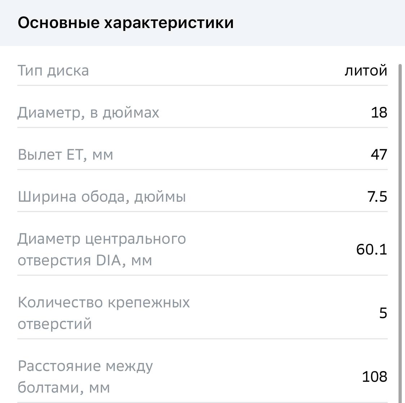This screenshot has height=403, width=405.
Task: Select the Расстояние между болтами label
Action: (x=85, y=376)
